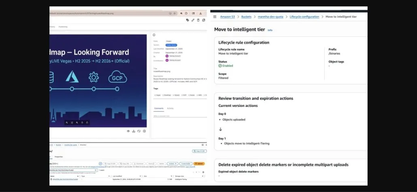Select the /binaries prefix value

point(335,53)
